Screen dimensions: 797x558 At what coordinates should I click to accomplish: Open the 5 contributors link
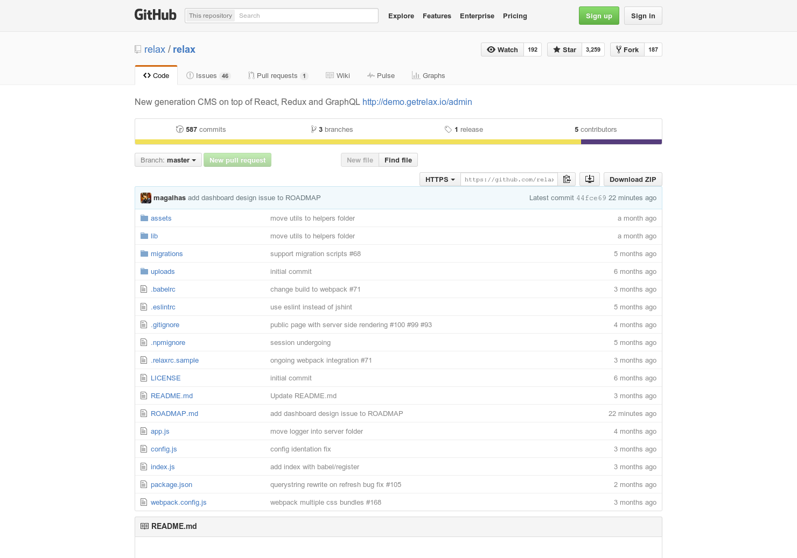coord(596,129)
